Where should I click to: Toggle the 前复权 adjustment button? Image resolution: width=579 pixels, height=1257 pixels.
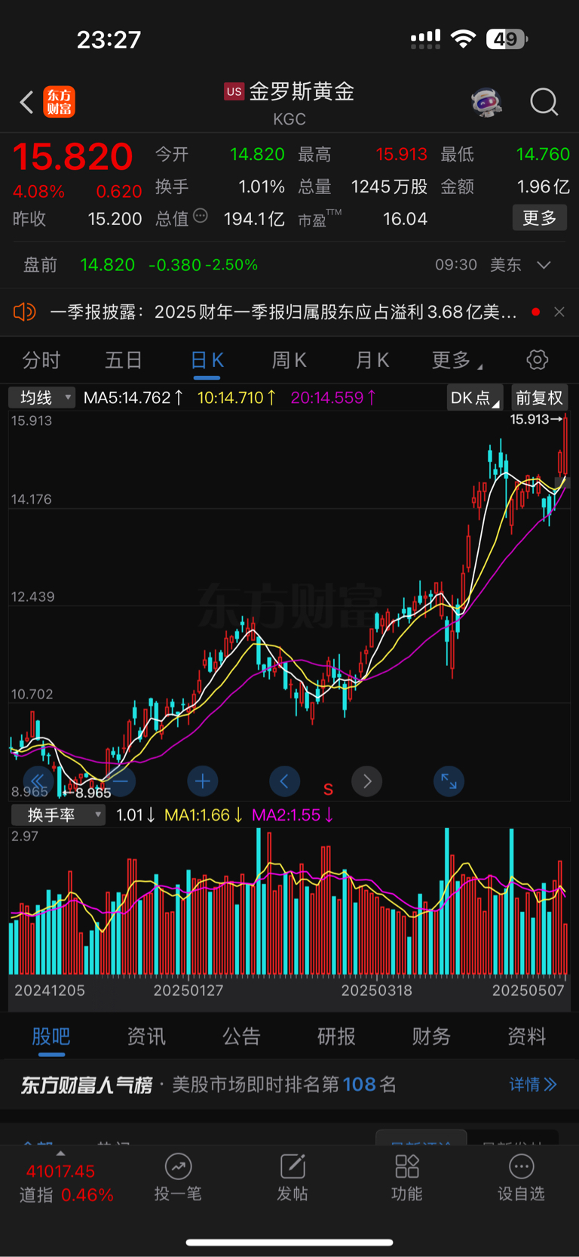click(539, 398)
